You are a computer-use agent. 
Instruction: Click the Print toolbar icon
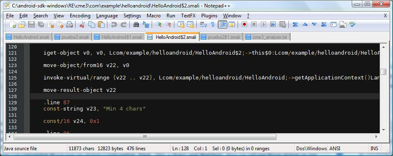point(69,24)
